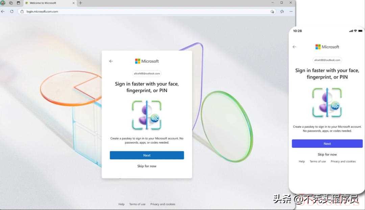Open browser settings ellipsis menu
Image resolution: width=365 pixels, height=210 pixels.
(x=291, y=12)
